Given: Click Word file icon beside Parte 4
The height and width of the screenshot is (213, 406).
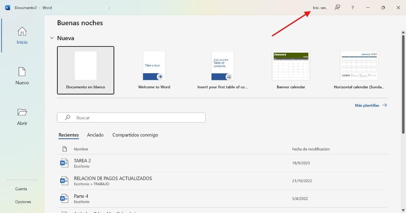Looking at the screenshot, I should [x=64, y=199].
